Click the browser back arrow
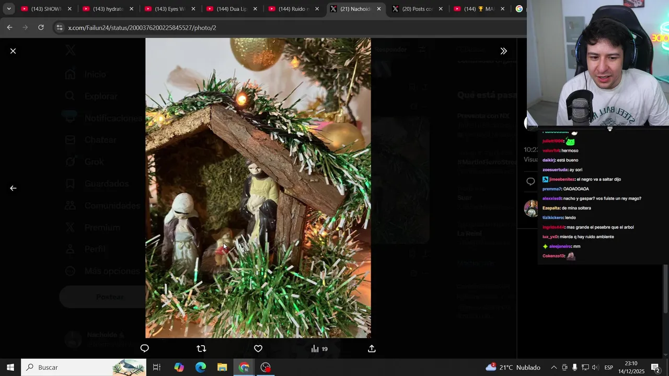The image size is (669, 376). 9,27
